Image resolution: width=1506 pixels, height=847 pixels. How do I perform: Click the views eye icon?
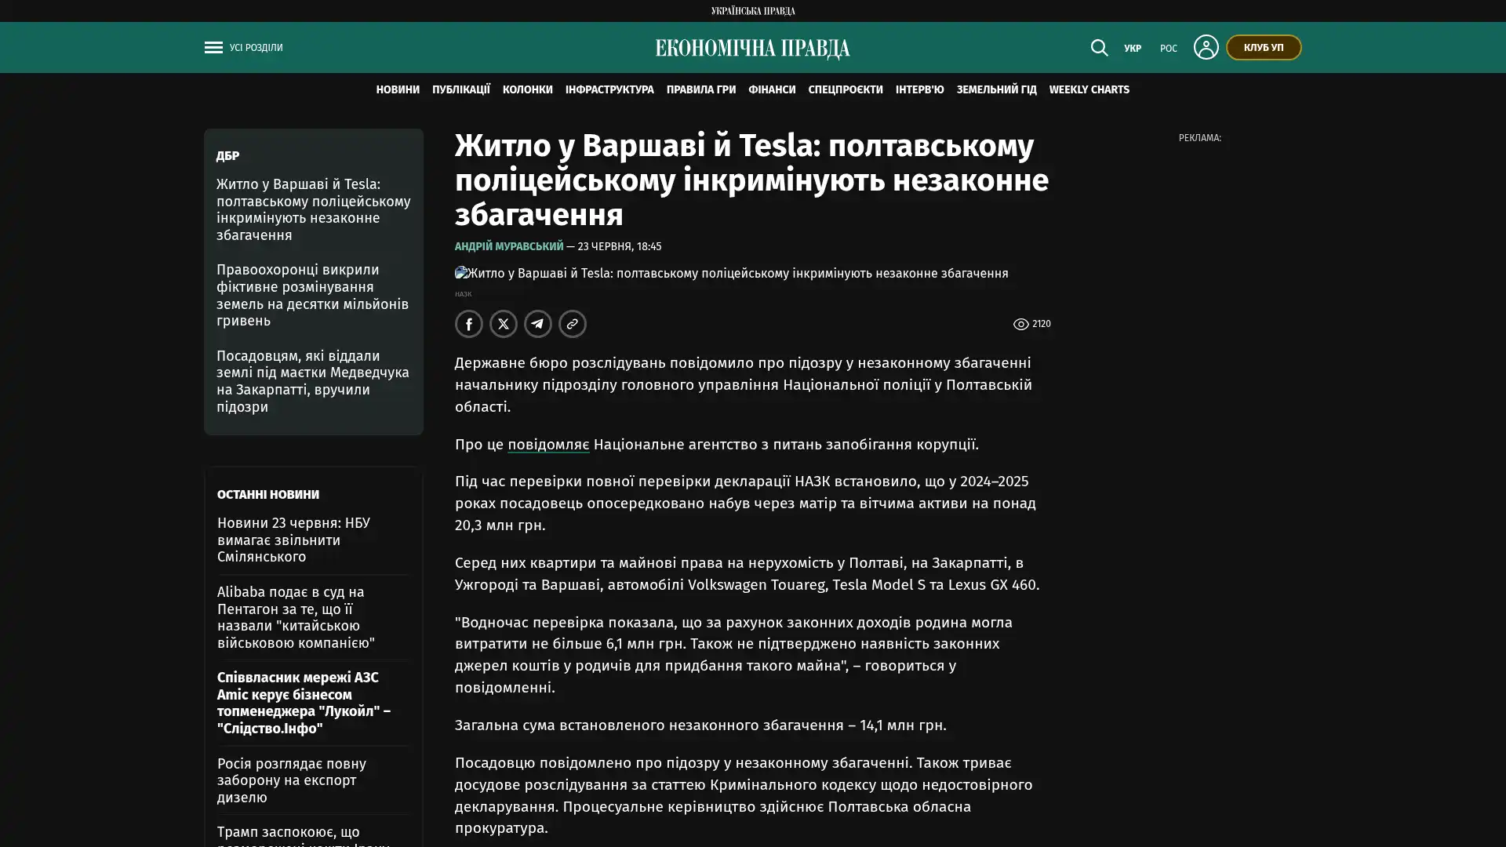1020,324
